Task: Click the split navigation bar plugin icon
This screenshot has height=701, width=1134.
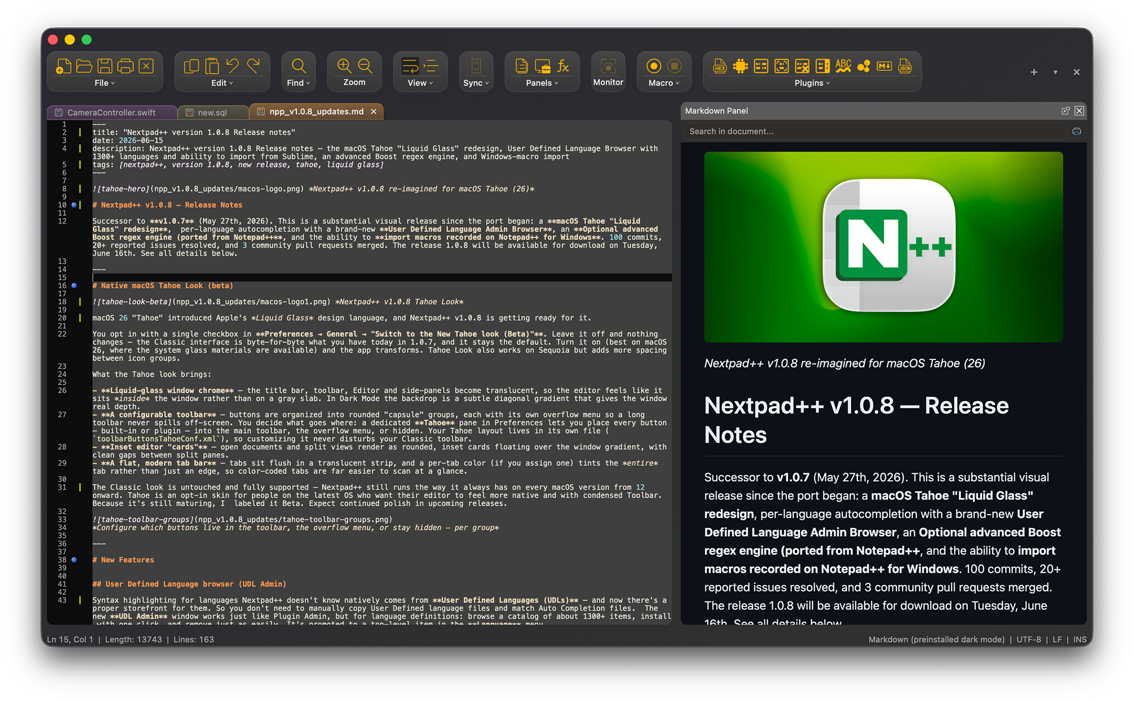Action: tap(823, 66)
